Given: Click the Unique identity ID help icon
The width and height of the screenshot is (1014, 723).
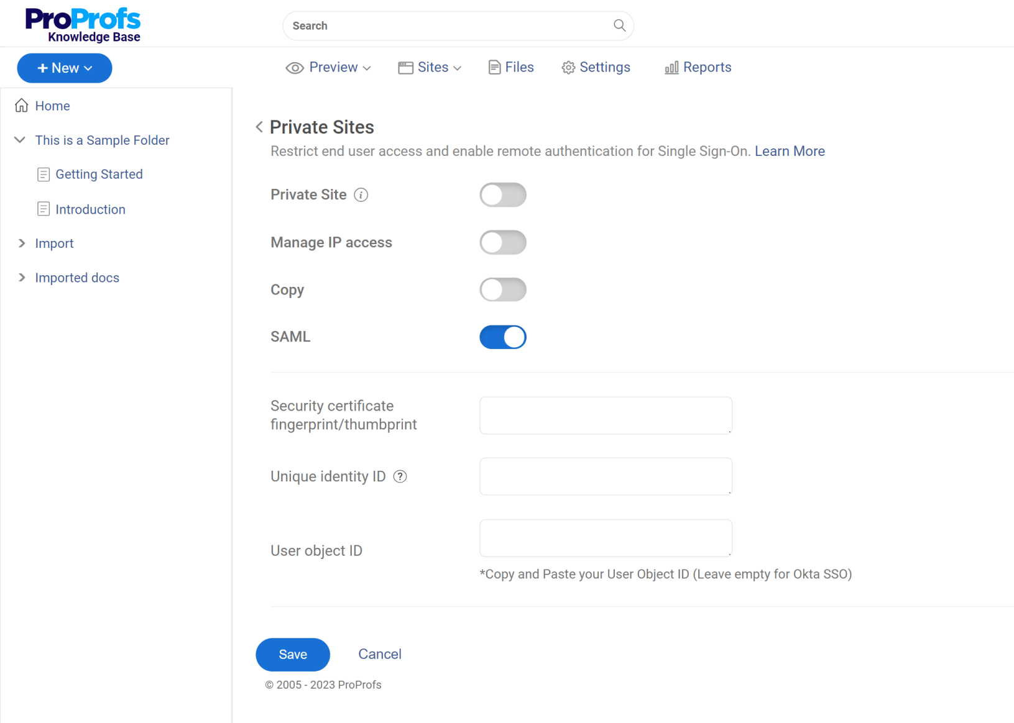Looking at the screenshot, I should coord(400,476).
